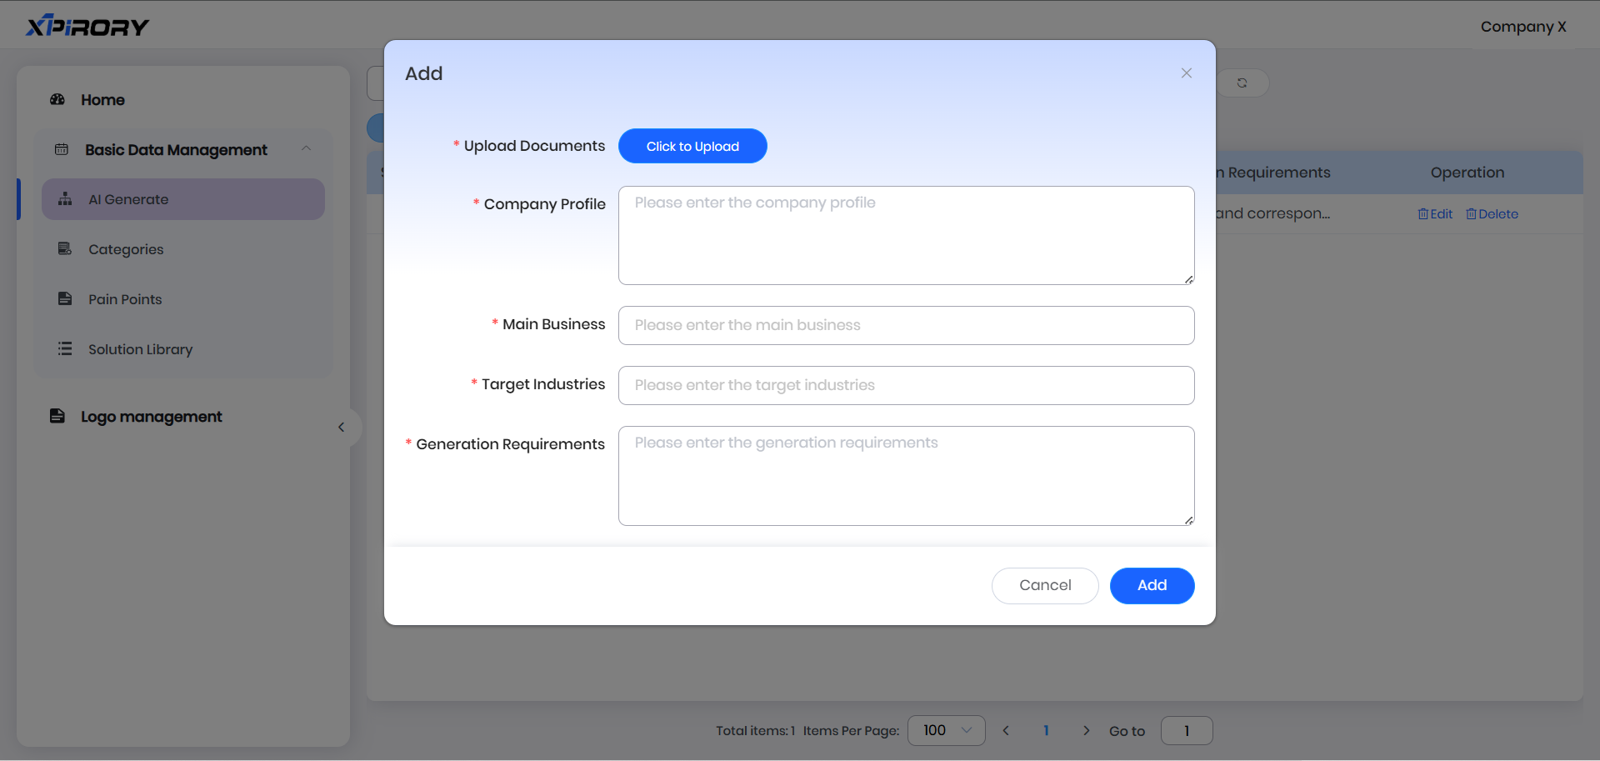The height and width of the screenshot is (761, 1600).
Task: Open the Solution Library menu item
Action: (140, 349)
